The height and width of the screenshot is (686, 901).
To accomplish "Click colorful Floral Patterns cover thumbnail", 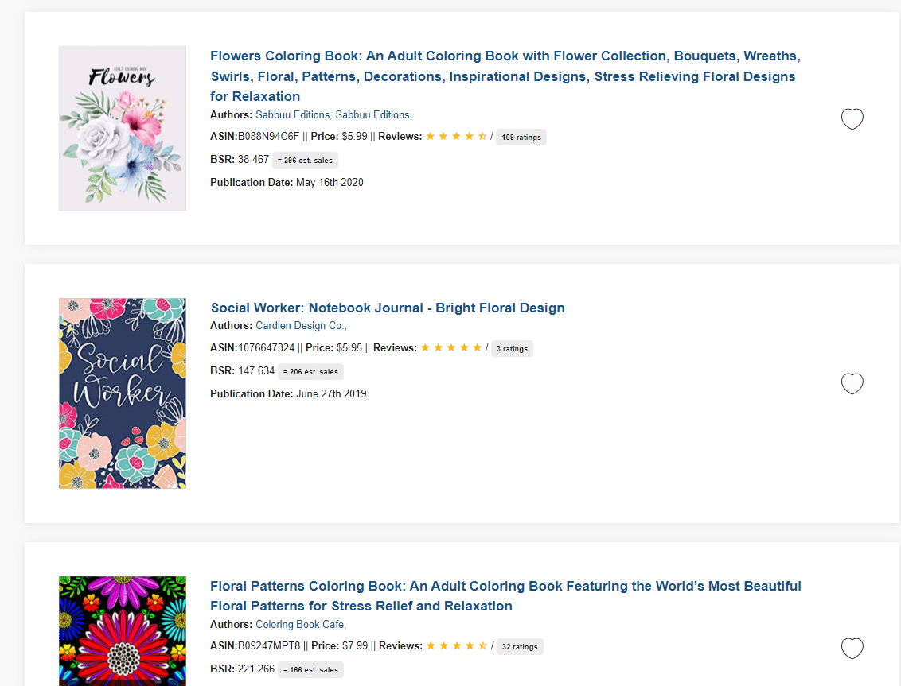I will click(123, 631).
